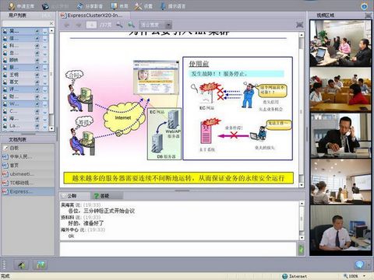Open the ubimeeti... document
This screenshot has width=374, height=280.
28,174
